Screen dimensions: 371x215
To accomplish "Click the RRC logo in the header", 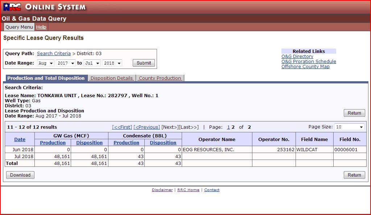I will click(x=12, y=7).
